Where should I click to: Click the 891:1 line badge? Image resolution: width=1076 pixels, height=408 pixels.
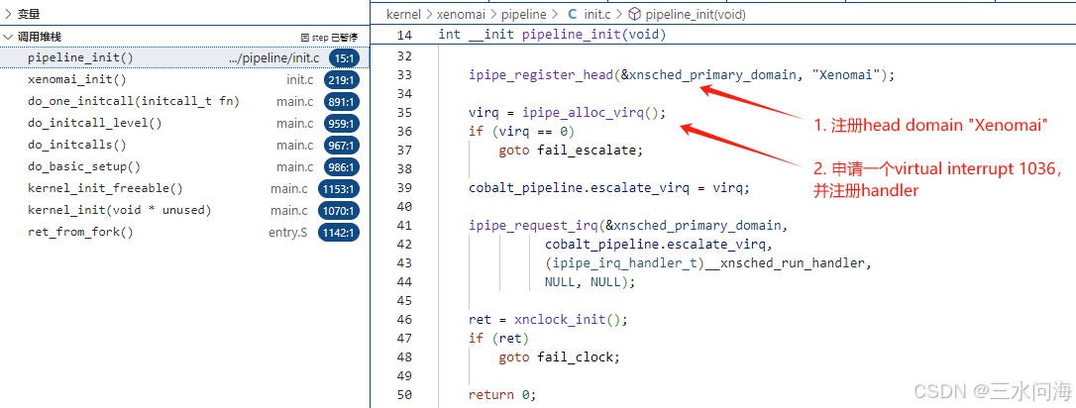pos(342,102)
